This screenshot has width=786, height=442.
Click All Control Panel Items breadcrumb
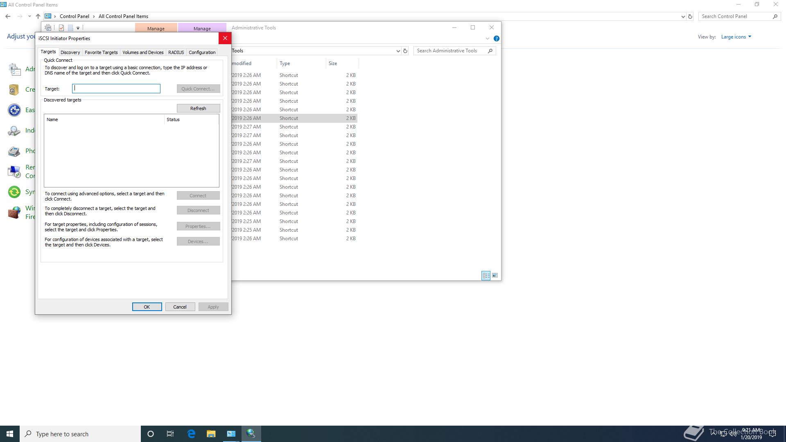[123, 16]
